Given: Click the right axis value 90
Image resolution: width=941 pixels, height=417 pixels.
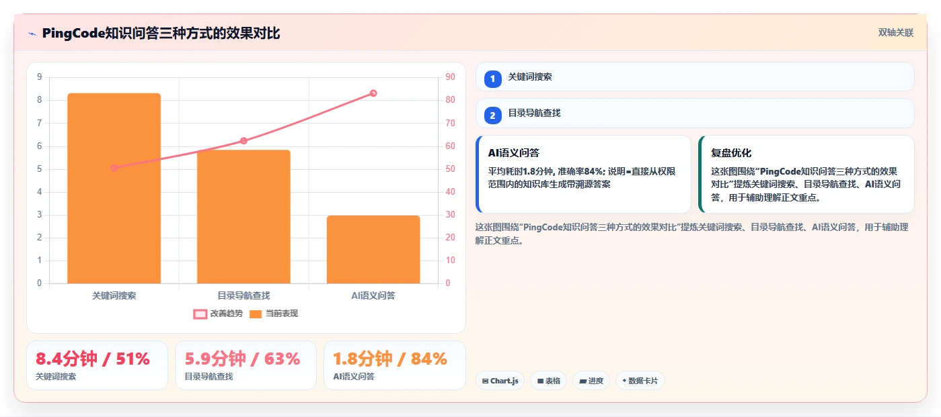Looking at the screenshot, I should pyautogui.click(x=450, y=77).
